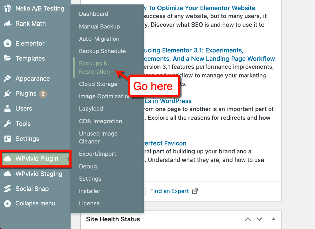Viewport: 315px width, 229px height.
Task: Click the Templates folder icon
Action: [x=7, y=58]
